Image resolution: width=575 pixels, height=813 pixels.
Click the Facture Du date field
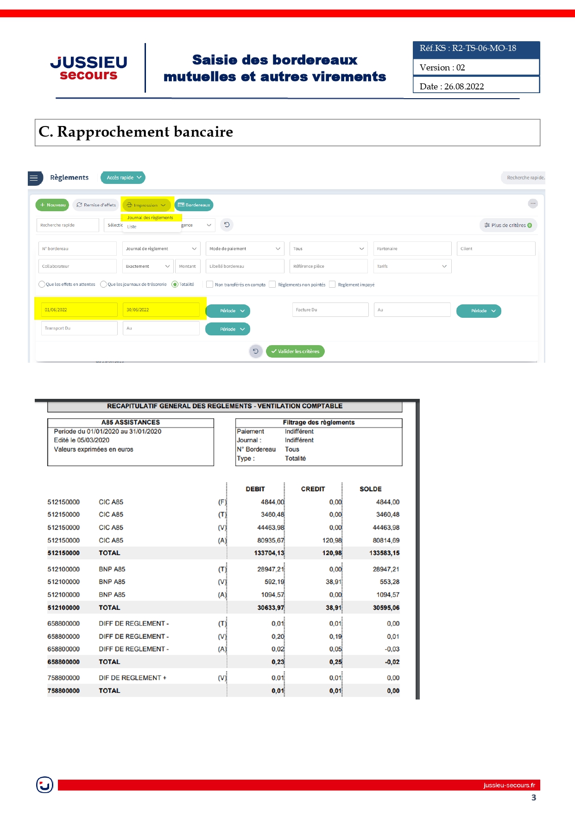click(330, 310)
